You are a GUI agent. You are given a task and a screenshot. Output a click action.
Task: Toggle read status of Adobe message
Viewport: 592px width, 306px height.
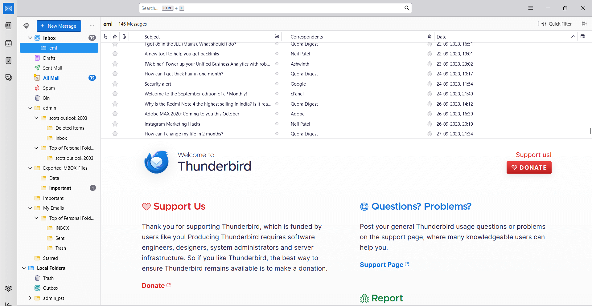[277, 114]
